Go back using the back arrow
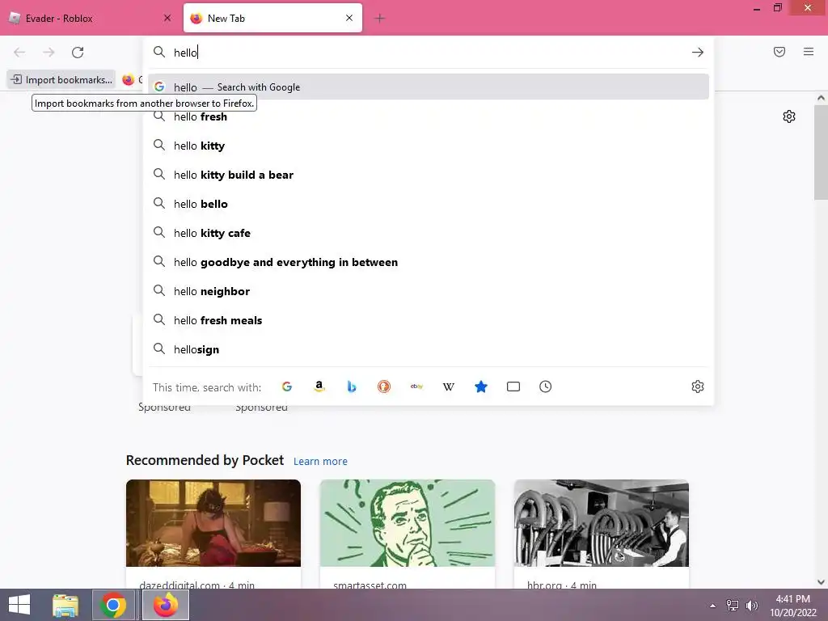This screenshot has width=828, height=621. pyautogui.click(x=19, y=53)
